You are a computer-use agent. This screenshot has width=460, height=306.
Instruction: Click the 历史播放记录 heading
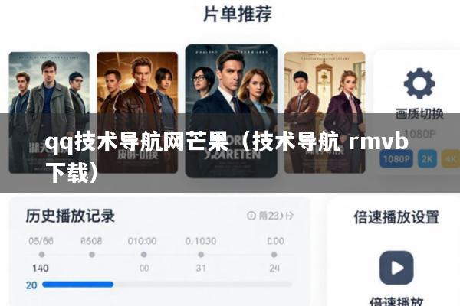point(70,216)
